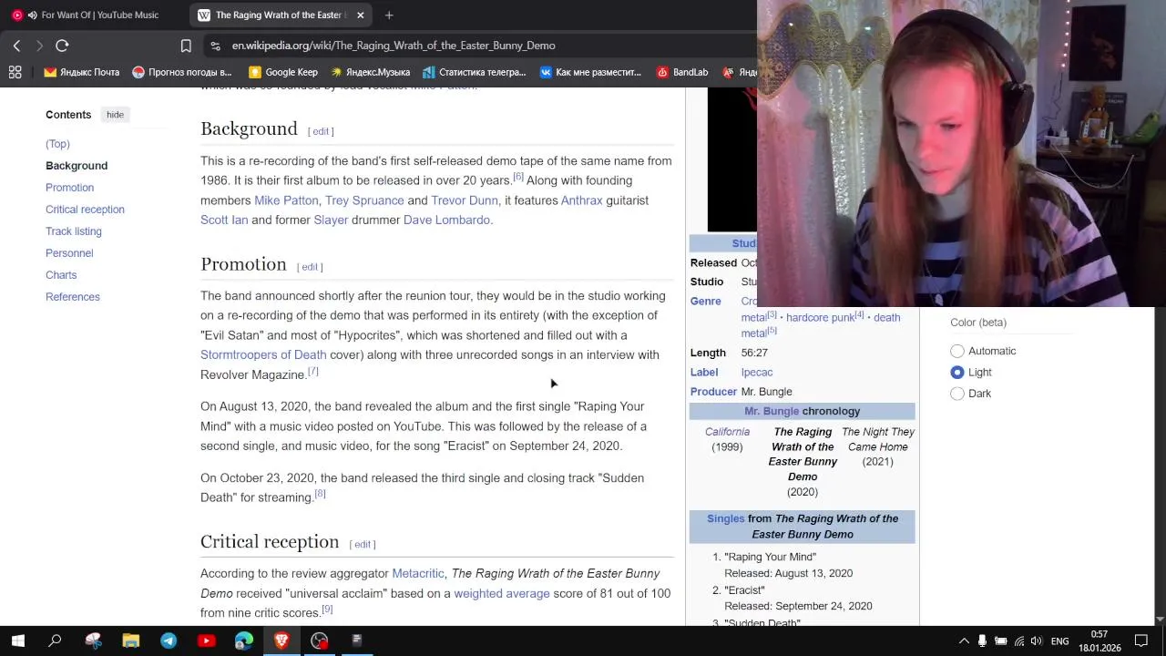Open YouTube app in the taskbar
Screen dimensions: 1166x656
tap(206, 641)
